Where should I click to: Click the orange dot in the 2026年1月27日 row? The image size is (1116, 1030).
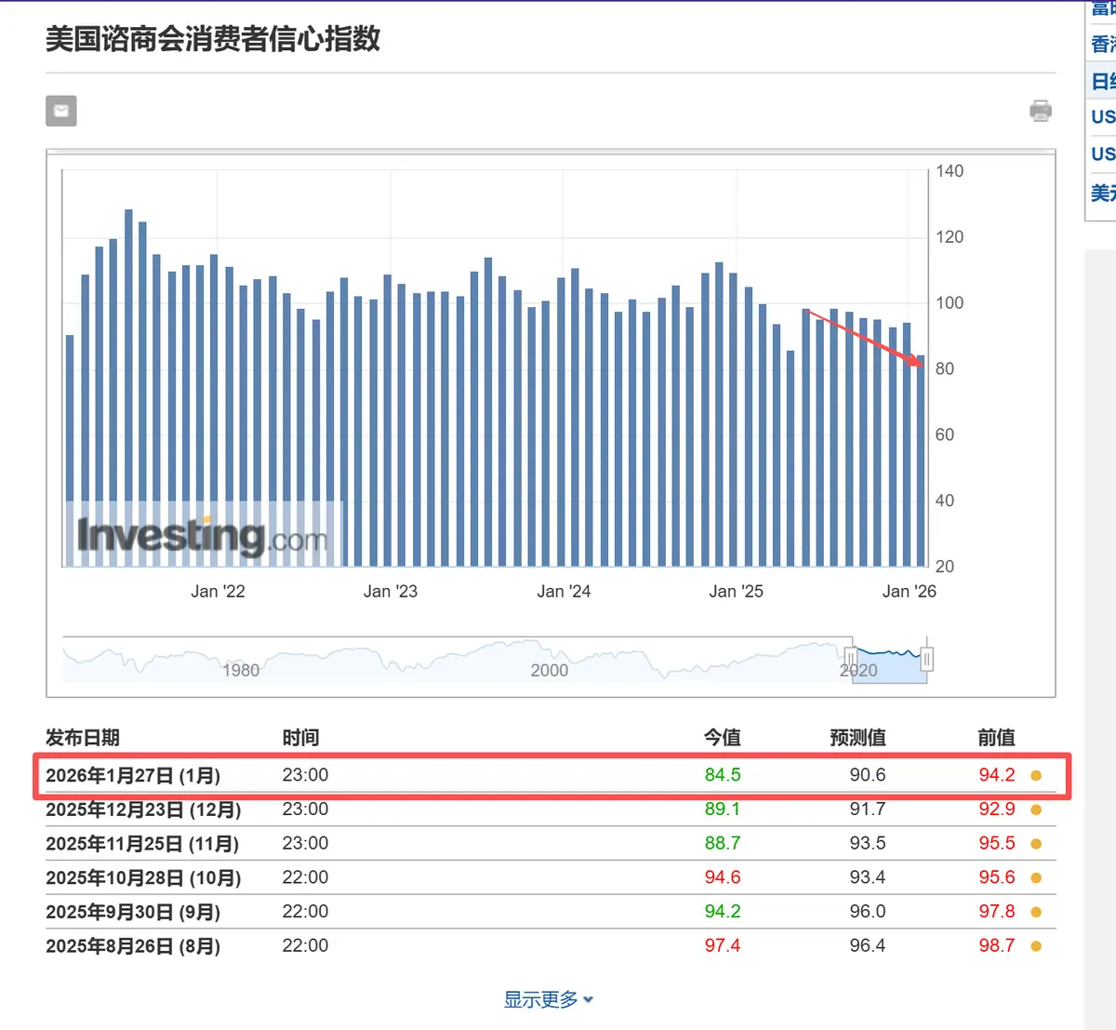(x=1036, y=775)
